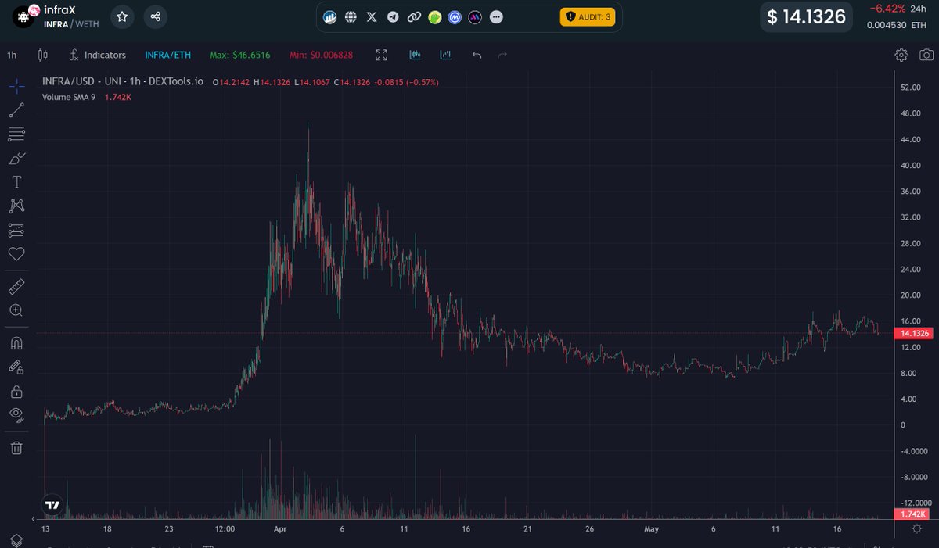Open the forecasting and measurement tools
The height and width of the screenshot is (548, 939).
(x=16, y=230)
